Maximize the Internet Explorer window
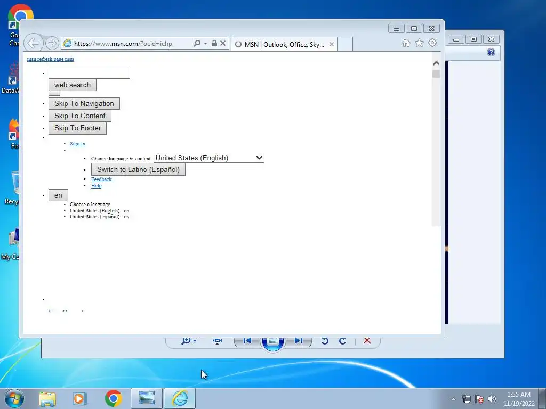546x409 pixels. click(414, 29)
